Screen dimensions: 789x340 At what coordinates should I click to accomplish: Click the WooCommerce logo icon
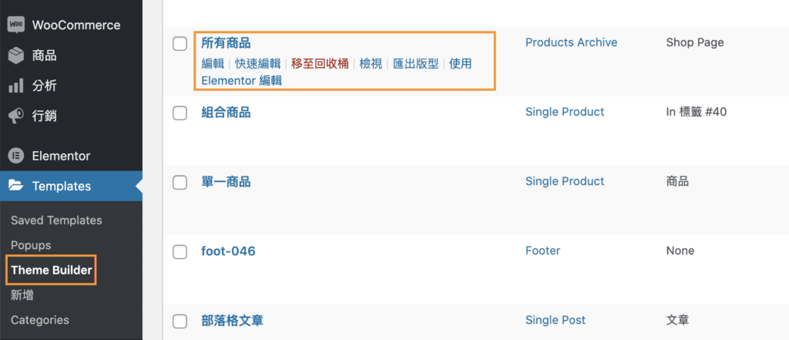15,25
